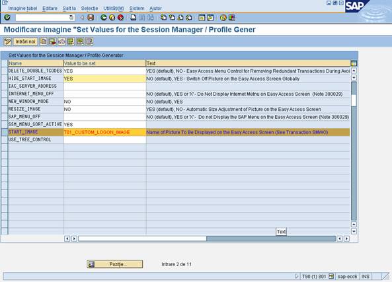
Task: Click the Undo Change icon
Action: [x=61, y=42]
